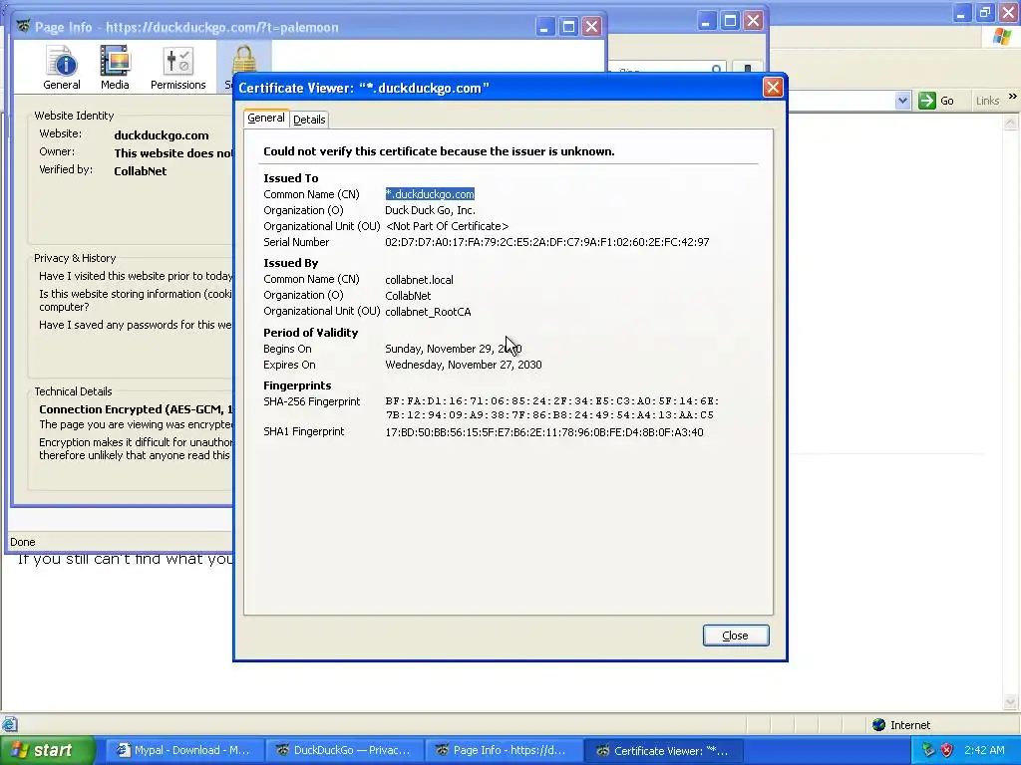Click the SHA-256 fingerprint value

click(552, 407)
